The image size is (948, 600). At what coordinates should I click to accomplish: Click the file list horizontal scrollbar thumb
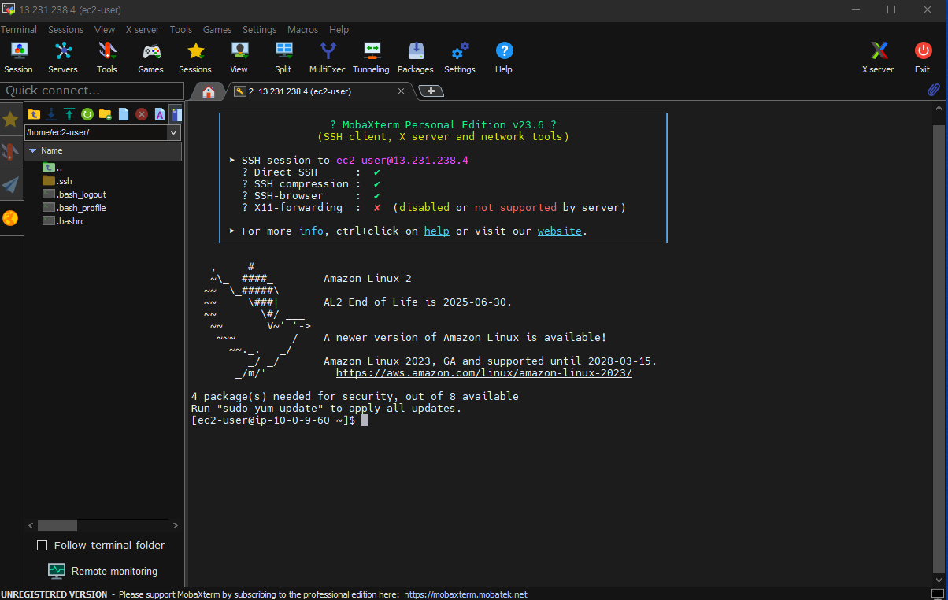[x=57, y=525]
